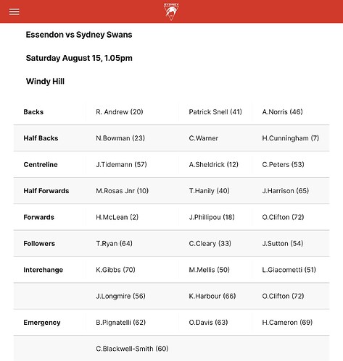Click C.Cleary (33) cell
Viewport: 343px width, 361px height.
(x=210, y=243)
